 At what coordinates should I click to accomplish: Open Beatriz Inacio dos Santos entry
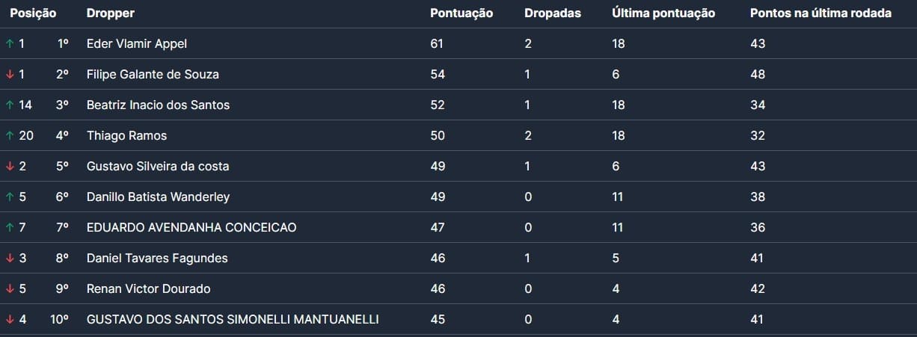tap(158, 105)
